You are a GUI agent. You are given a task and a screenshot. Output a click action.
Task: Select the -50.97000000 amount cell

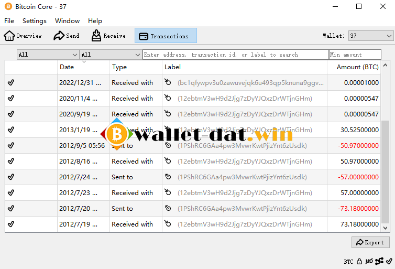[354, 146]
